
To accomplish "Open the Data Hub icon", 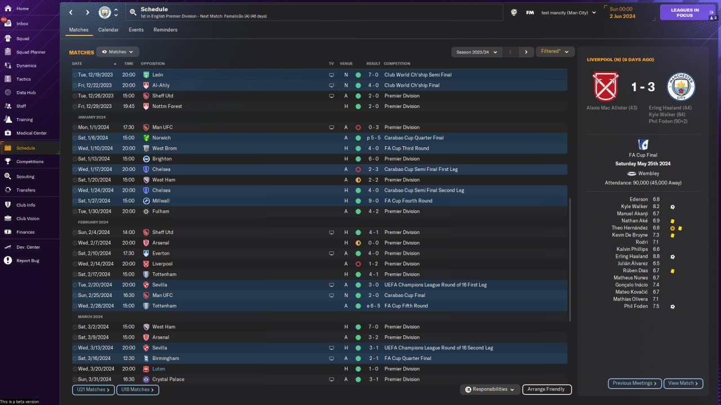I will 8,92.
